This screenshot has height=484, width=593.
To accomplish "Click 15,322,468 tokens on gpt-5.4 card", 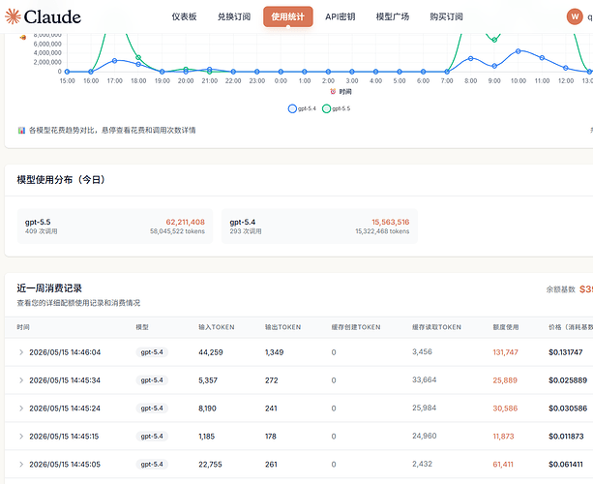I will (382, 231).
